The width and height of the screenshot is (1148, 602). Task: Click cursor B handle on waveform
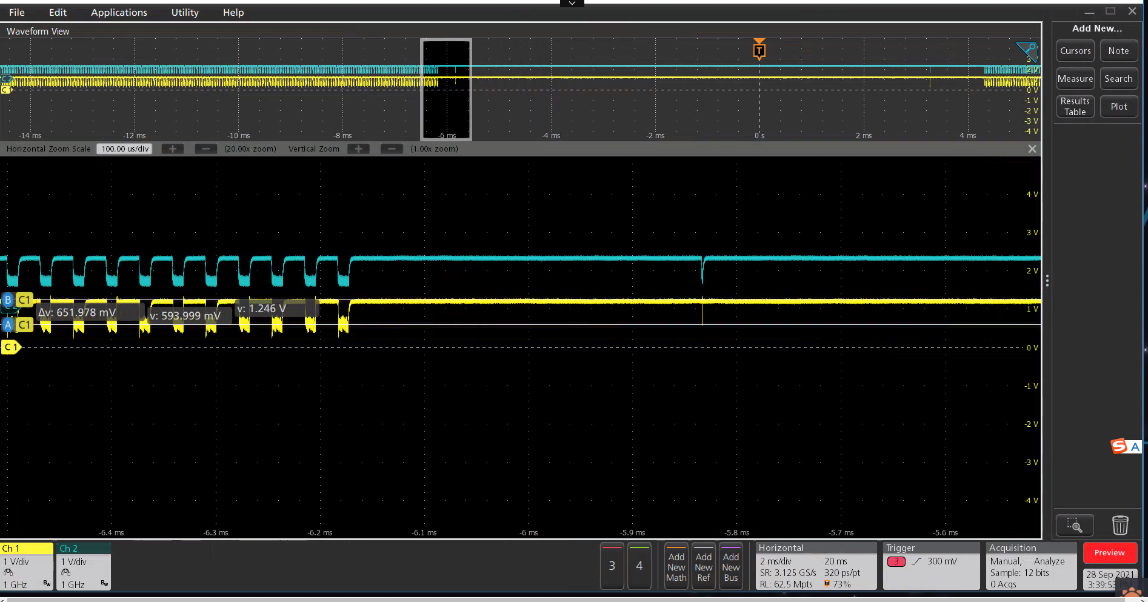click(8, 300)
